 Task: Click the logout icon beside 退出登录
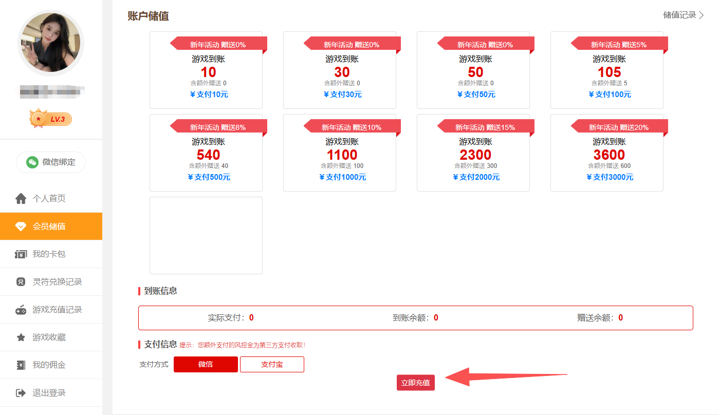click(21, 393)
